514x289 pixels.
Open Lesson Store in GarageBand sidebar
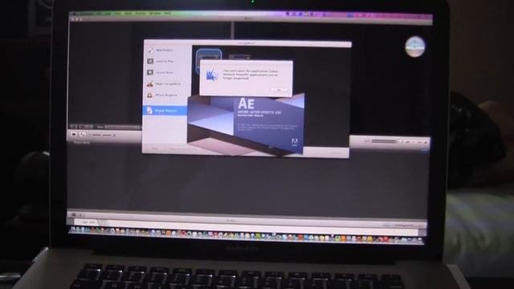click(x=165, y=72)
